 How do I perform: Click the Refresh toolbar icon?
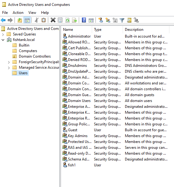point(67,20)
